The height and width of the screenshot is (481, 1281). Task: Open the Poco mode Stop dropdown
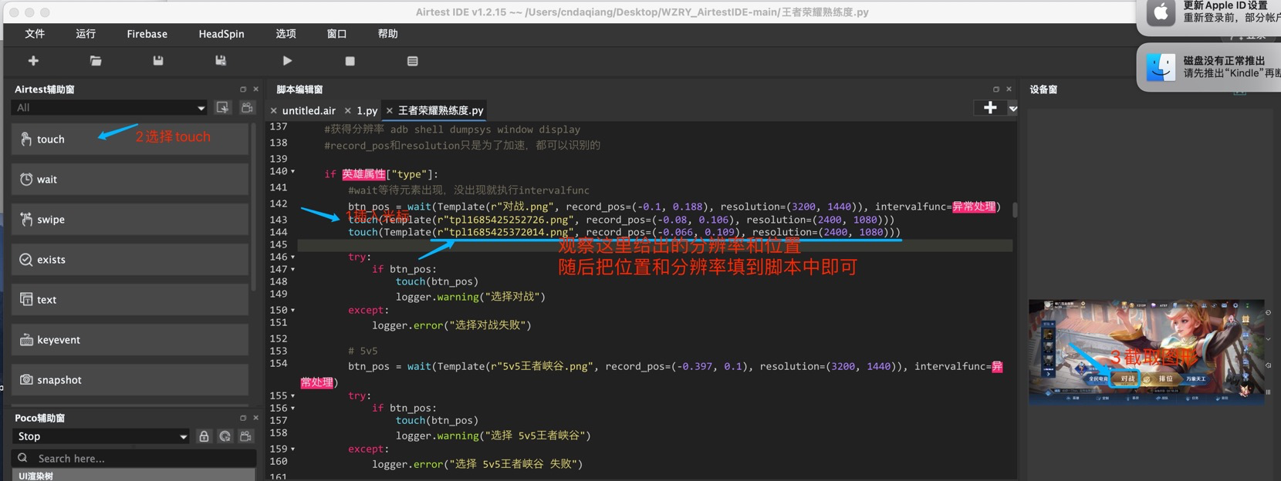[x=101, y=436]
